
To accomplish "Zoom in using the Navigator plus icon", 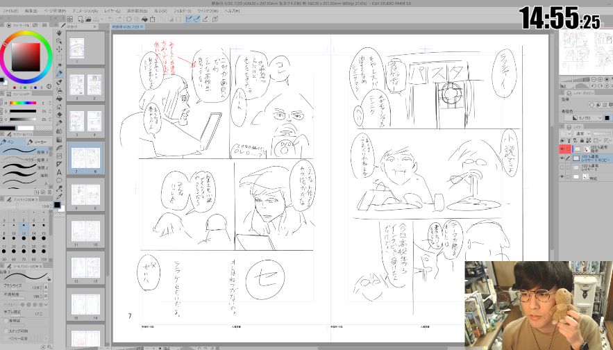I will (601, 79).
